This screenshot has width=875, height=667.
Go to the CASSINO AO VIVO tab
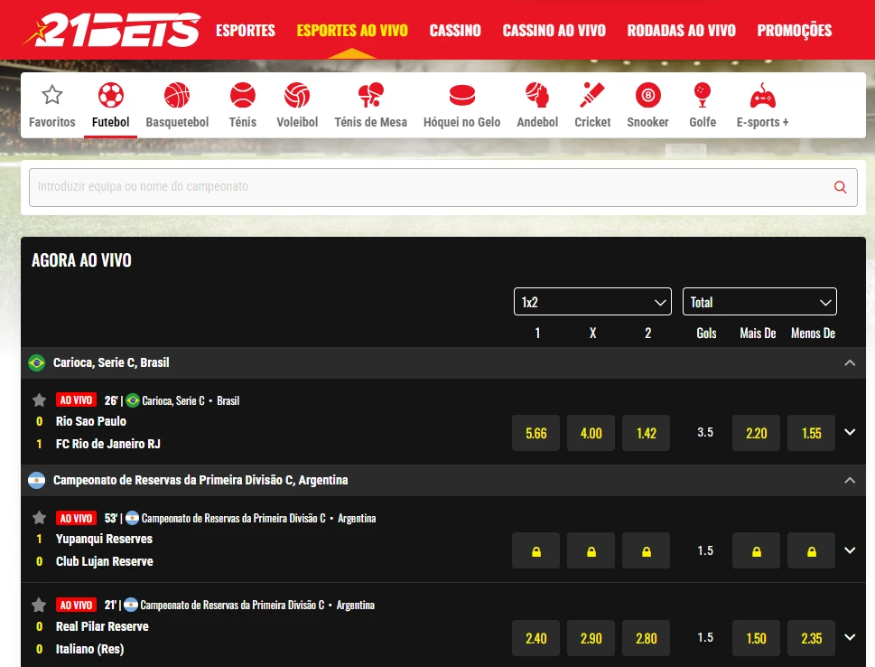coord(554,30)
